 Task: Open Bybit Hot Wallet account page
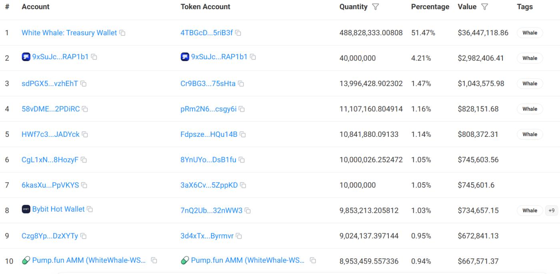(x=58, y=209)
